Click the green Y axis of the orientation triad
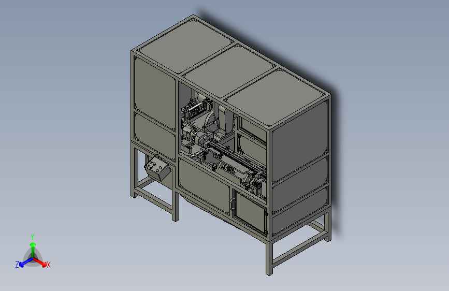Screen dimensions: 449x291 (33, 250)
